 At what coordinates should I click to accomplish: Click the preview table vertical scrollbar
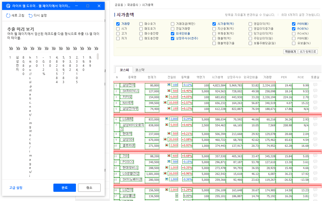coord(98,57)
